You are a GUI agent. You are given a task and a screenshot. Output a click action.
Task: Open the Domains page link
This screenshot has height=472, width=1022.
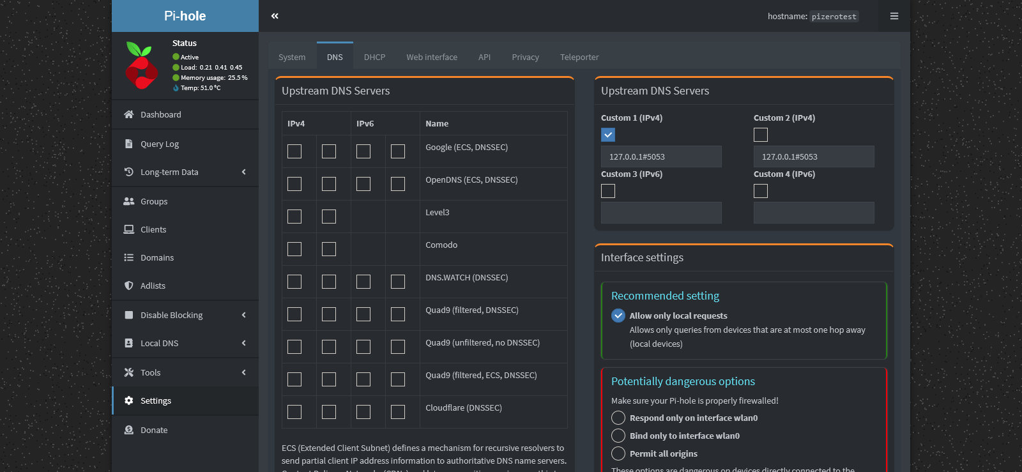pyautogui.click(x=157, y=257)
